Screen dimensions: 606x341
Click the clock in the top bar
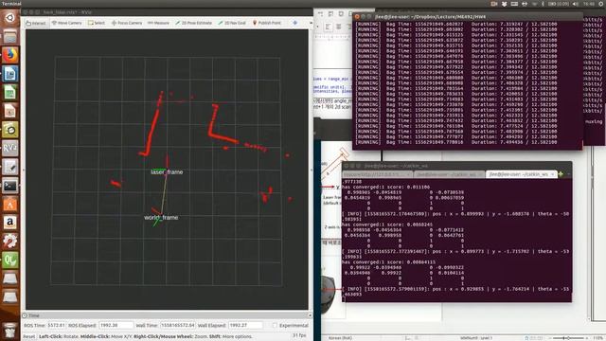(589, 4)
